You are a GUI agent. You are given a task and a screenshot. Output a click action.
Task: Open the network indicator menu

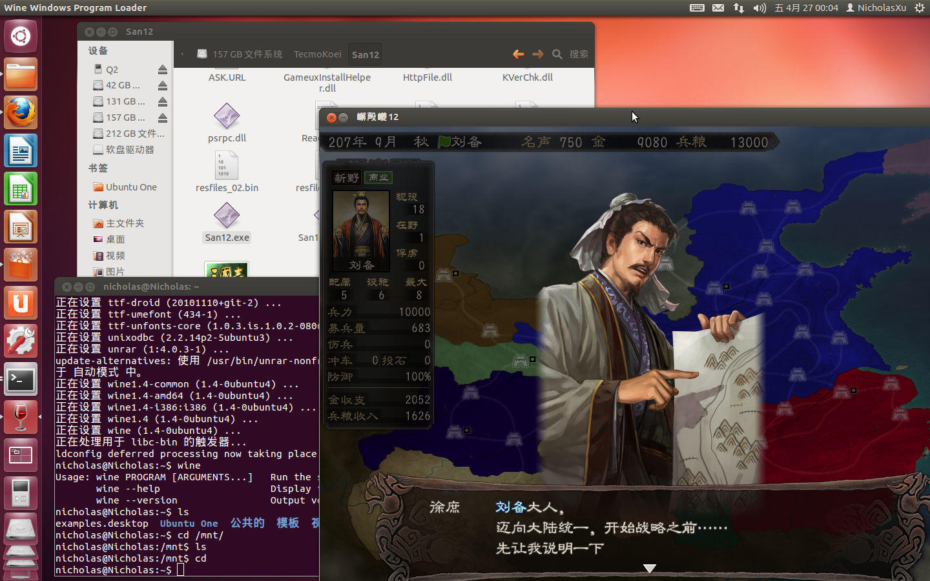[738, 8]
